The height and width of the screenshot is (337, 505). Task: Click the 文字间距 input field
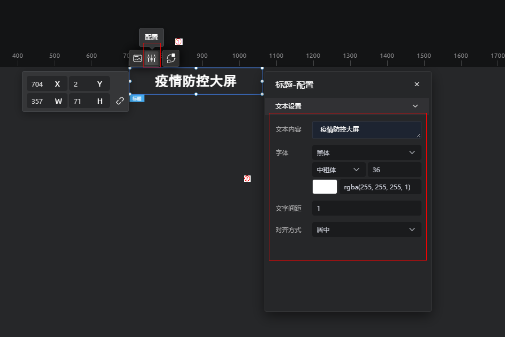tap(366, 209)
